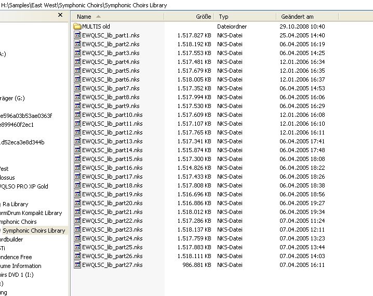The width and height of the screenshot is (373, 296).
Task: Select Symphonic Choirs Library in folder tree
Action: pos(34,231)
